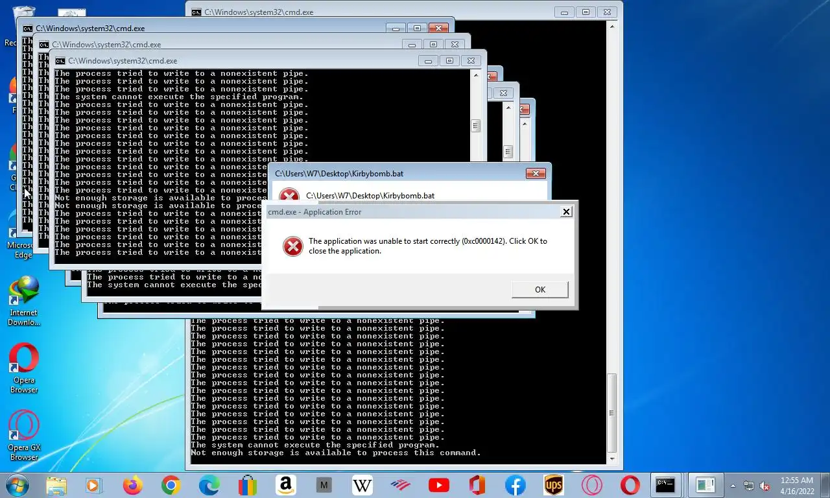Close the cmd.exe - Application Error dialog
830x498 pixels.
566,211
